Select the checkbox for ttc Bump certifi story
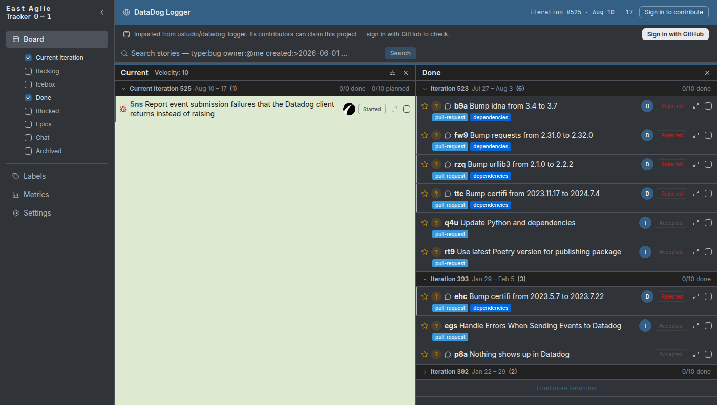717x405 pixels. [708, 194]
